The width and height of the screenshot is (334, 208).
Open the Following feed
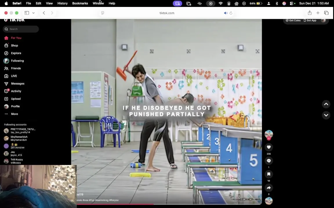pos(14,61)
